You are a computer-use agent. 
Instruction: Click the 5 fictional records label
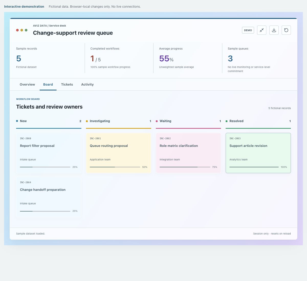coord(280,108)
